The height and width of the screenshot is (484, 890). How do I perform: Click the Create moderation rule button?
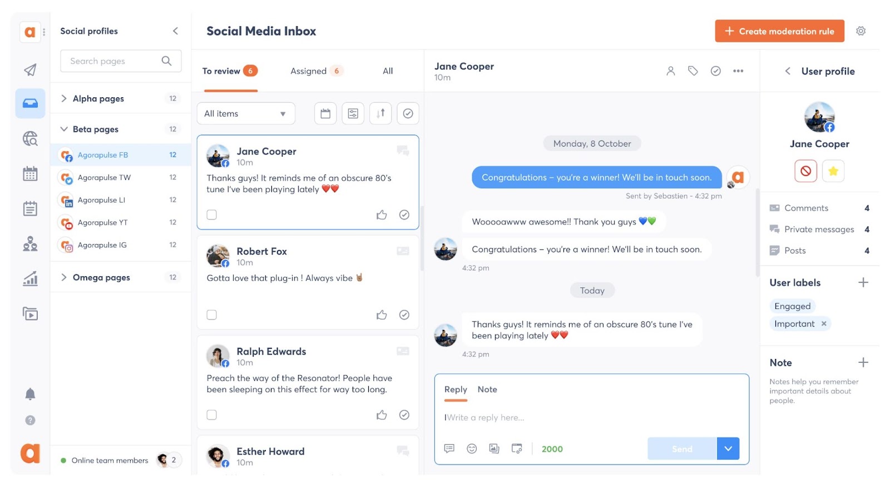(779, 31)
